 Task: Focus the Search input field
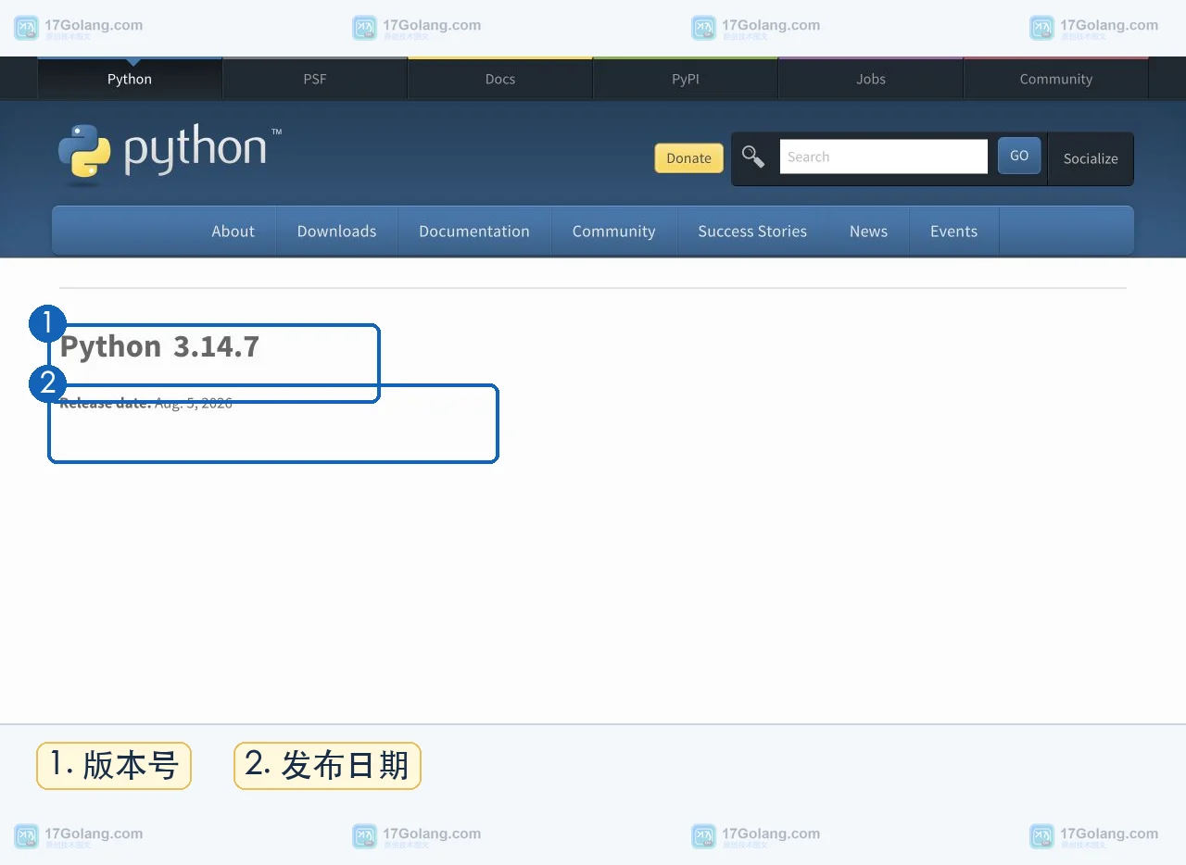(884, 157)
